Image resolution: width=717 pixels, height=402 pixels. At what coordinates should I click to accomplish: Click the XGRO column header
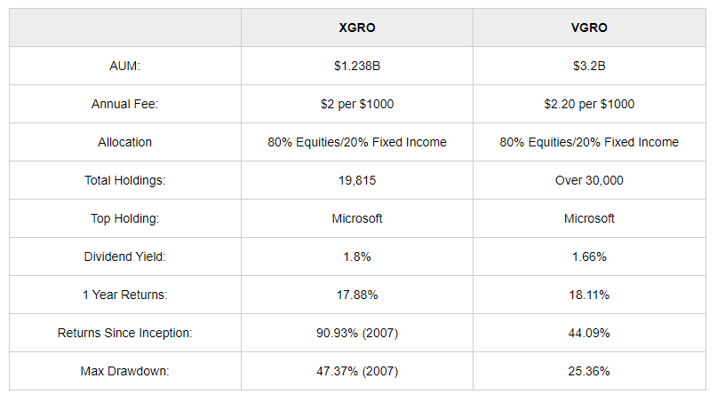pos(356,28)
